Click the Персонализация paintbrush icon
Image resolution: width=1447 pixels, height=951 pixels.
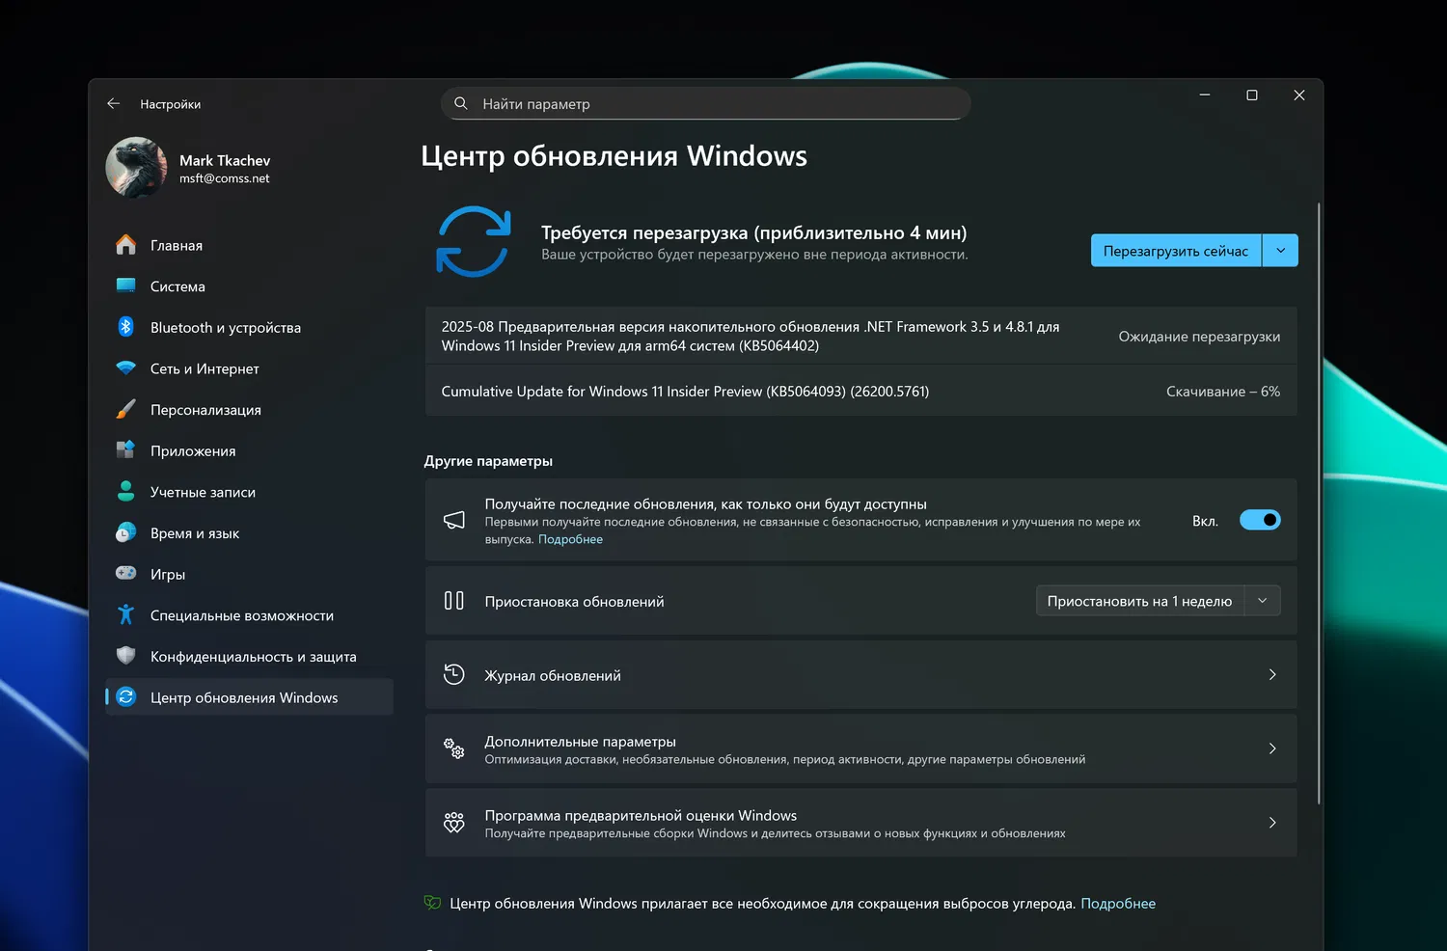tap(125, 409)
